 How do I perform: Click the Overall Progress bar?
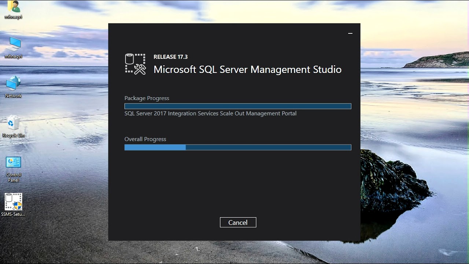pyautogui.click(x=238, y=147)
